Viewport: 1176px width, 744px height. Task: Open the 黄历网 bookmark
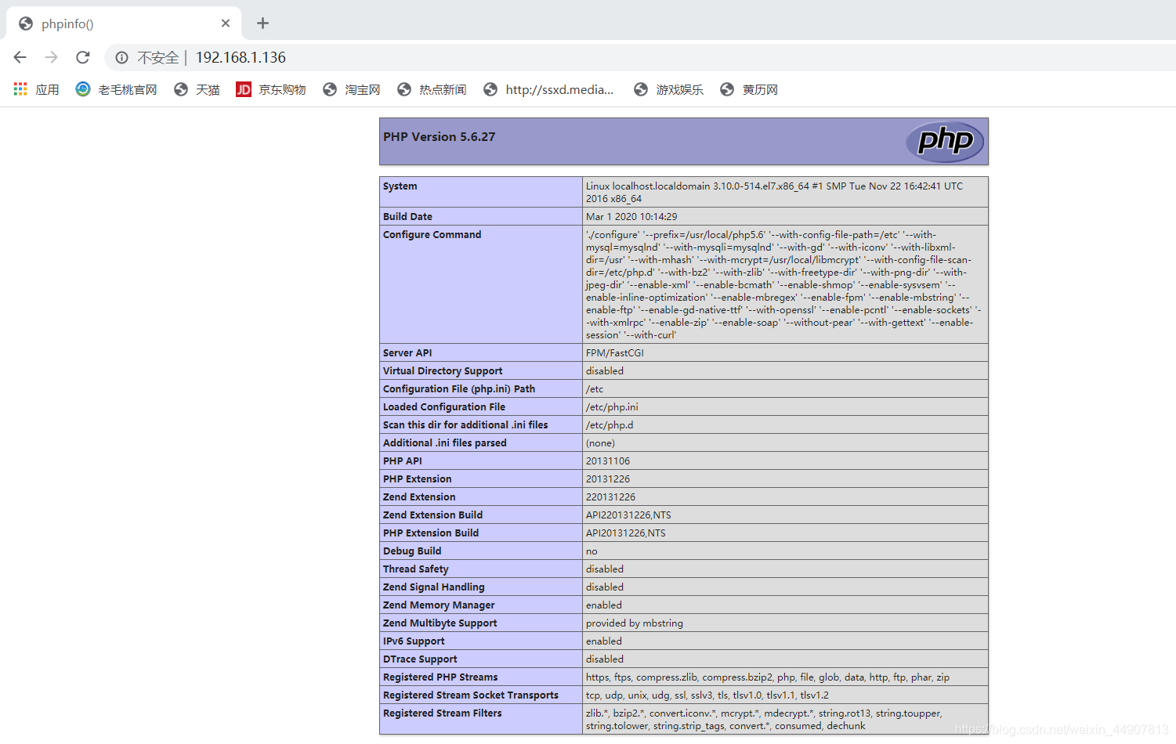(x=749, y=89)
